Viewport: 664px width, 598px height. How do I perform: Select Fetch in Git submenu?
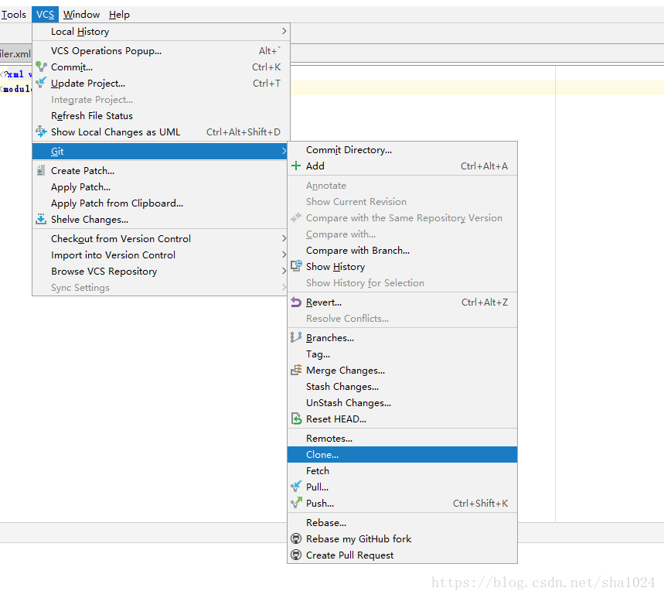(402, 470)
